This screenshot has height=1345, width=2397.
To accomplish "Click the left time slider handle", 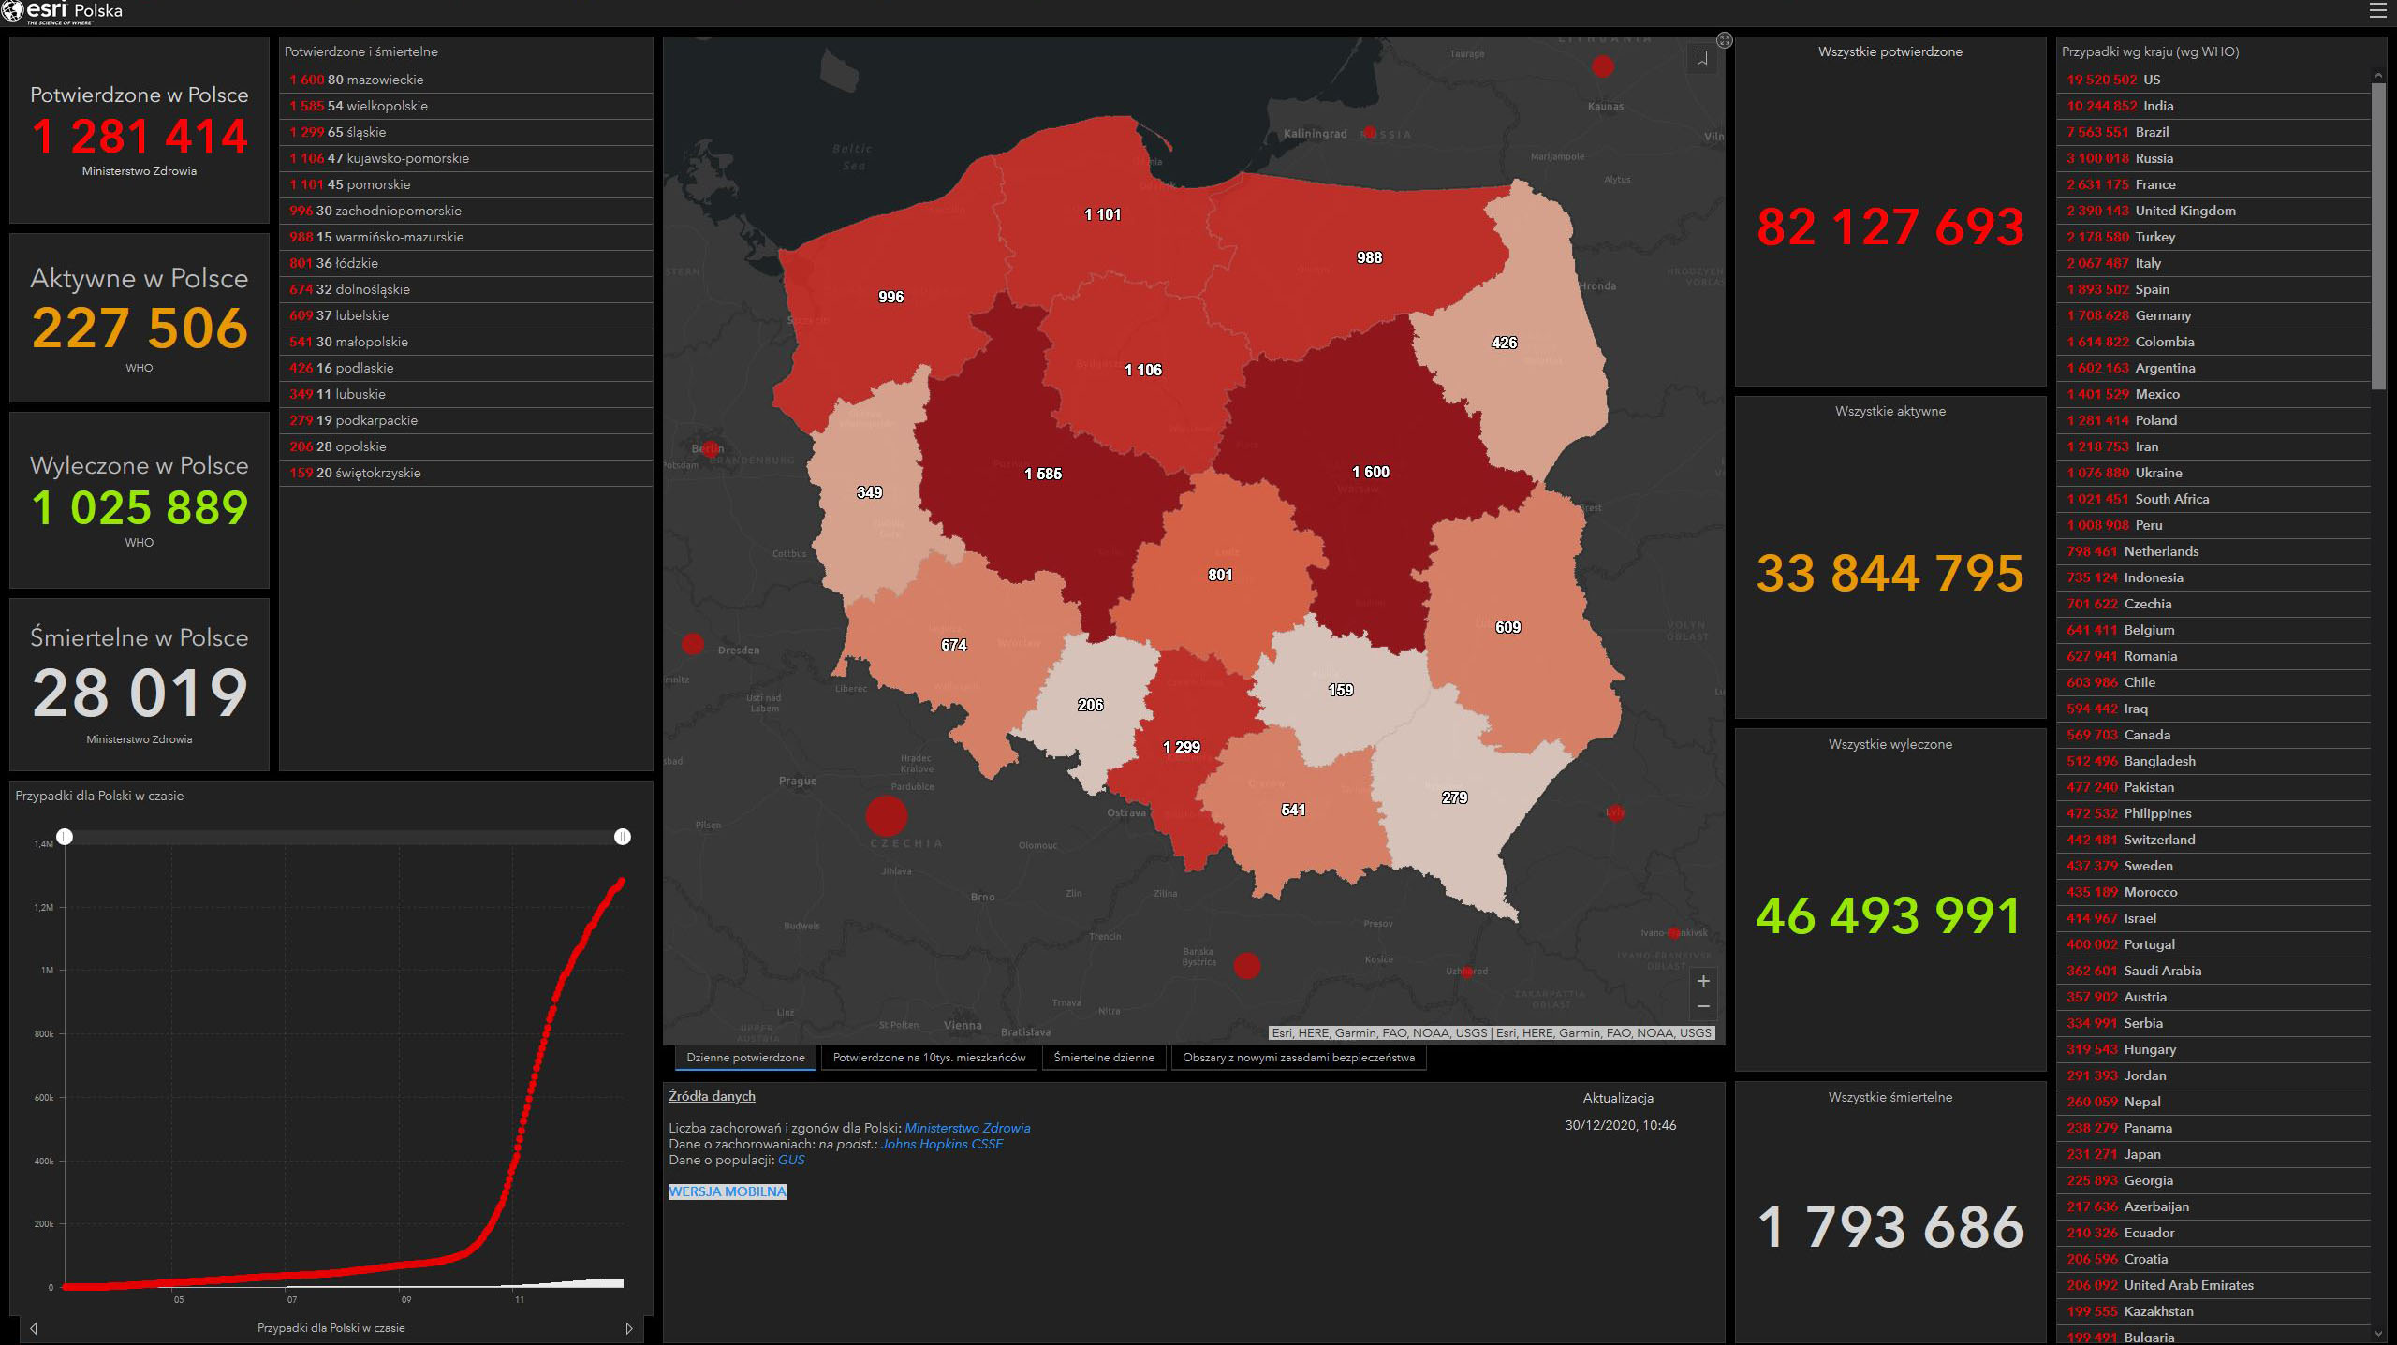I will (65, 837).
